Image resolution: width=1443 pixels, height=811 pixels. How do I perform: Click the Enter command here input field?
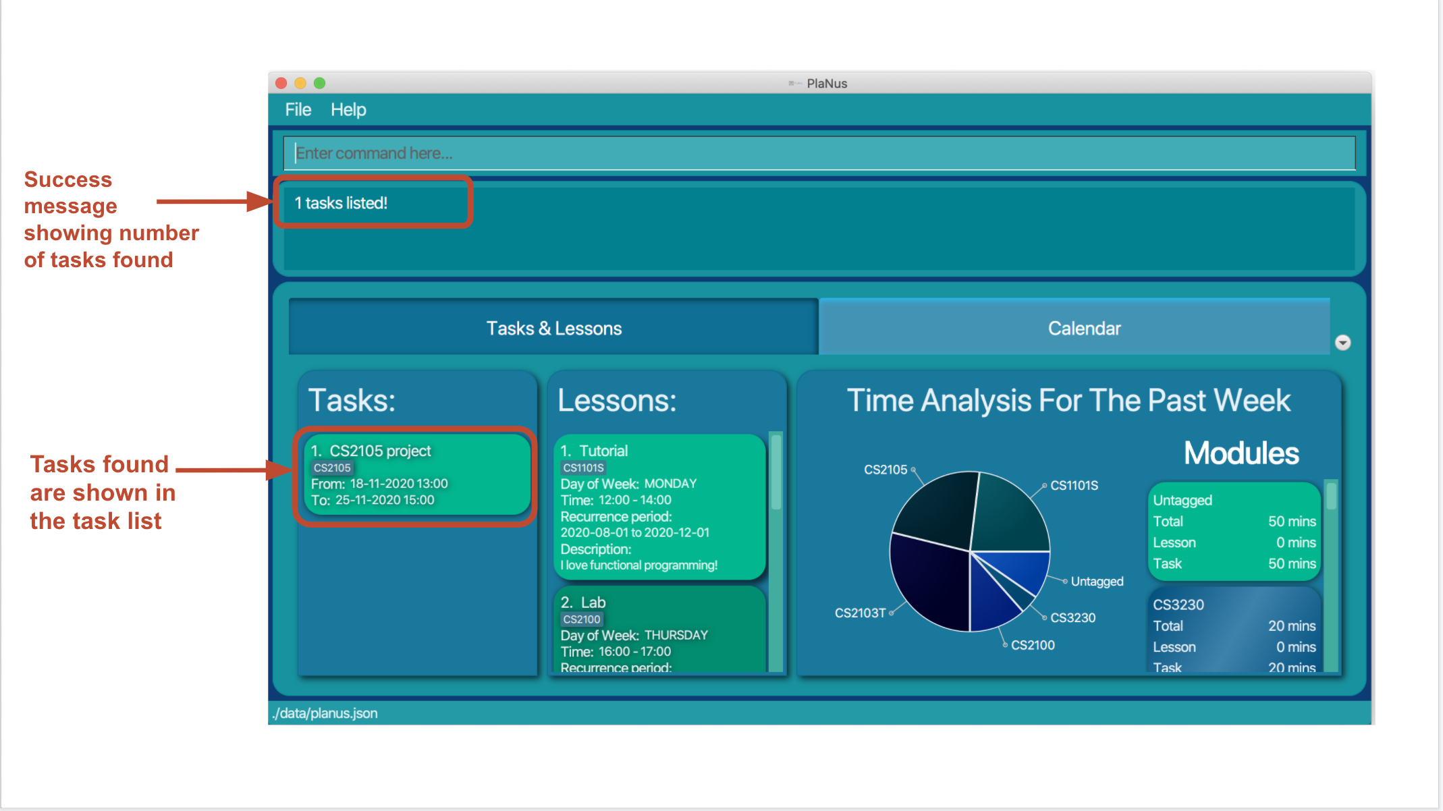pos(819,153)
